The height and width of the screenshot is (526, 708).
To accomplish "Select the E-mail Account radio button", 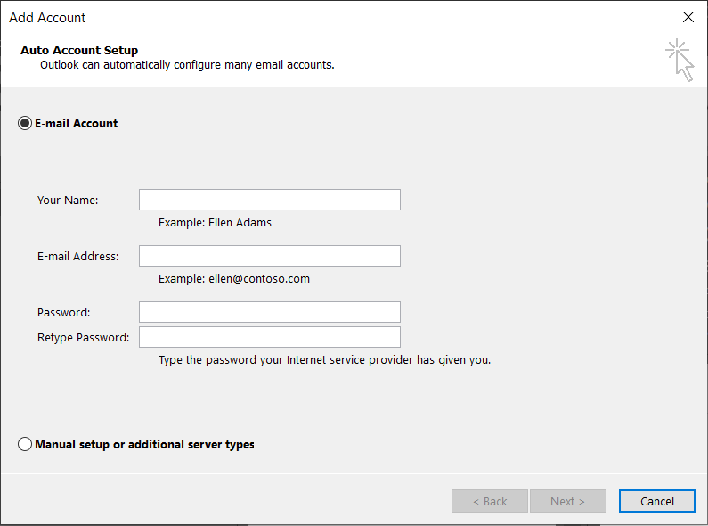I will 25,123.
